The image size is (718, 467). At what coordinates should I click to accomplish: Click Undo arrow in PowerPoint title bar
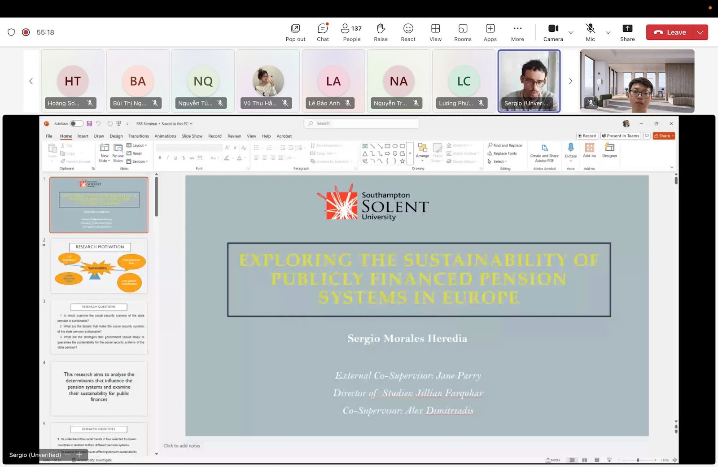98,123
